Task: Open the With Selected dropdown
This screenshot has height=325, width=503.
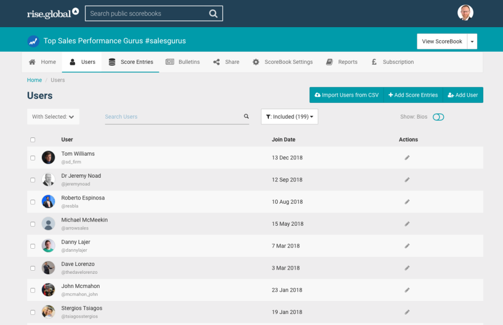Action: pos(53,117)
